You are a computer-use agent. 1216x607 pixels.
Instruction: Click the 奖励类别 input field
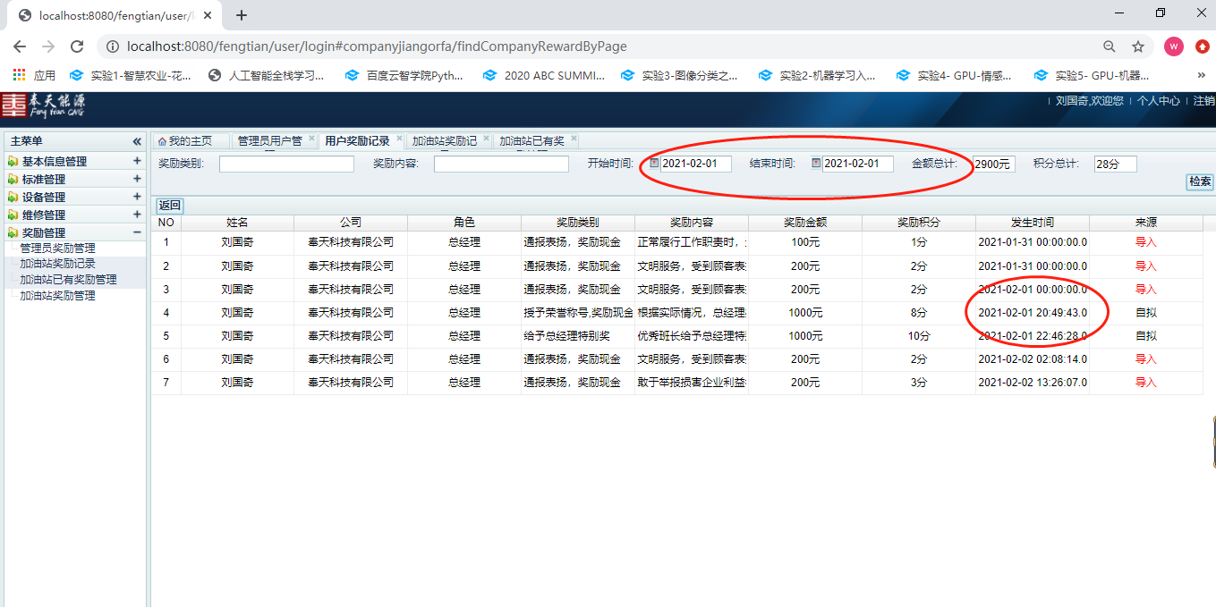click(286, 164)
